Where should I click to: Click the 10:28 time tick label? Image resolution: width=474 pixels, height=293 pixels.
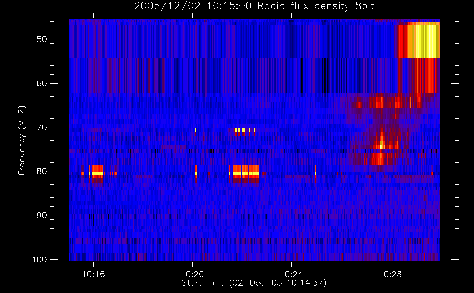point(391,275)
